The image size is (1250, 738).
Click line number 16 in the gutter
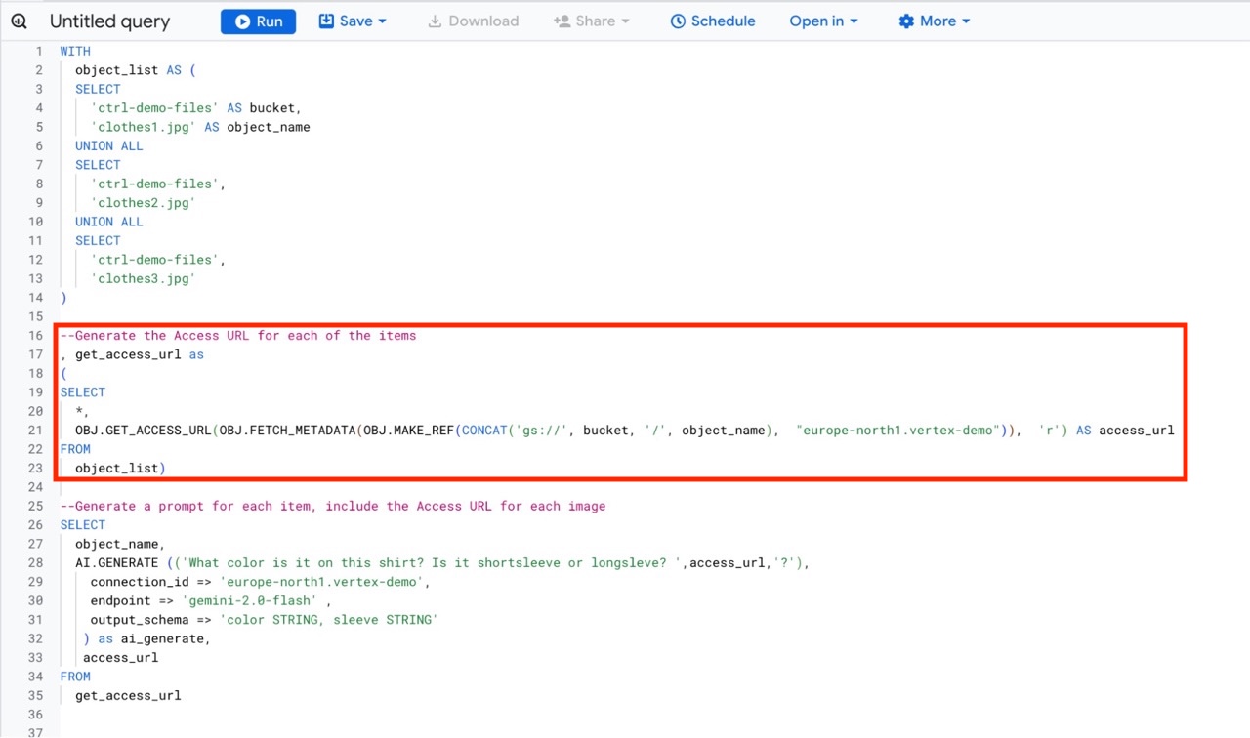(x=36, y=336)
